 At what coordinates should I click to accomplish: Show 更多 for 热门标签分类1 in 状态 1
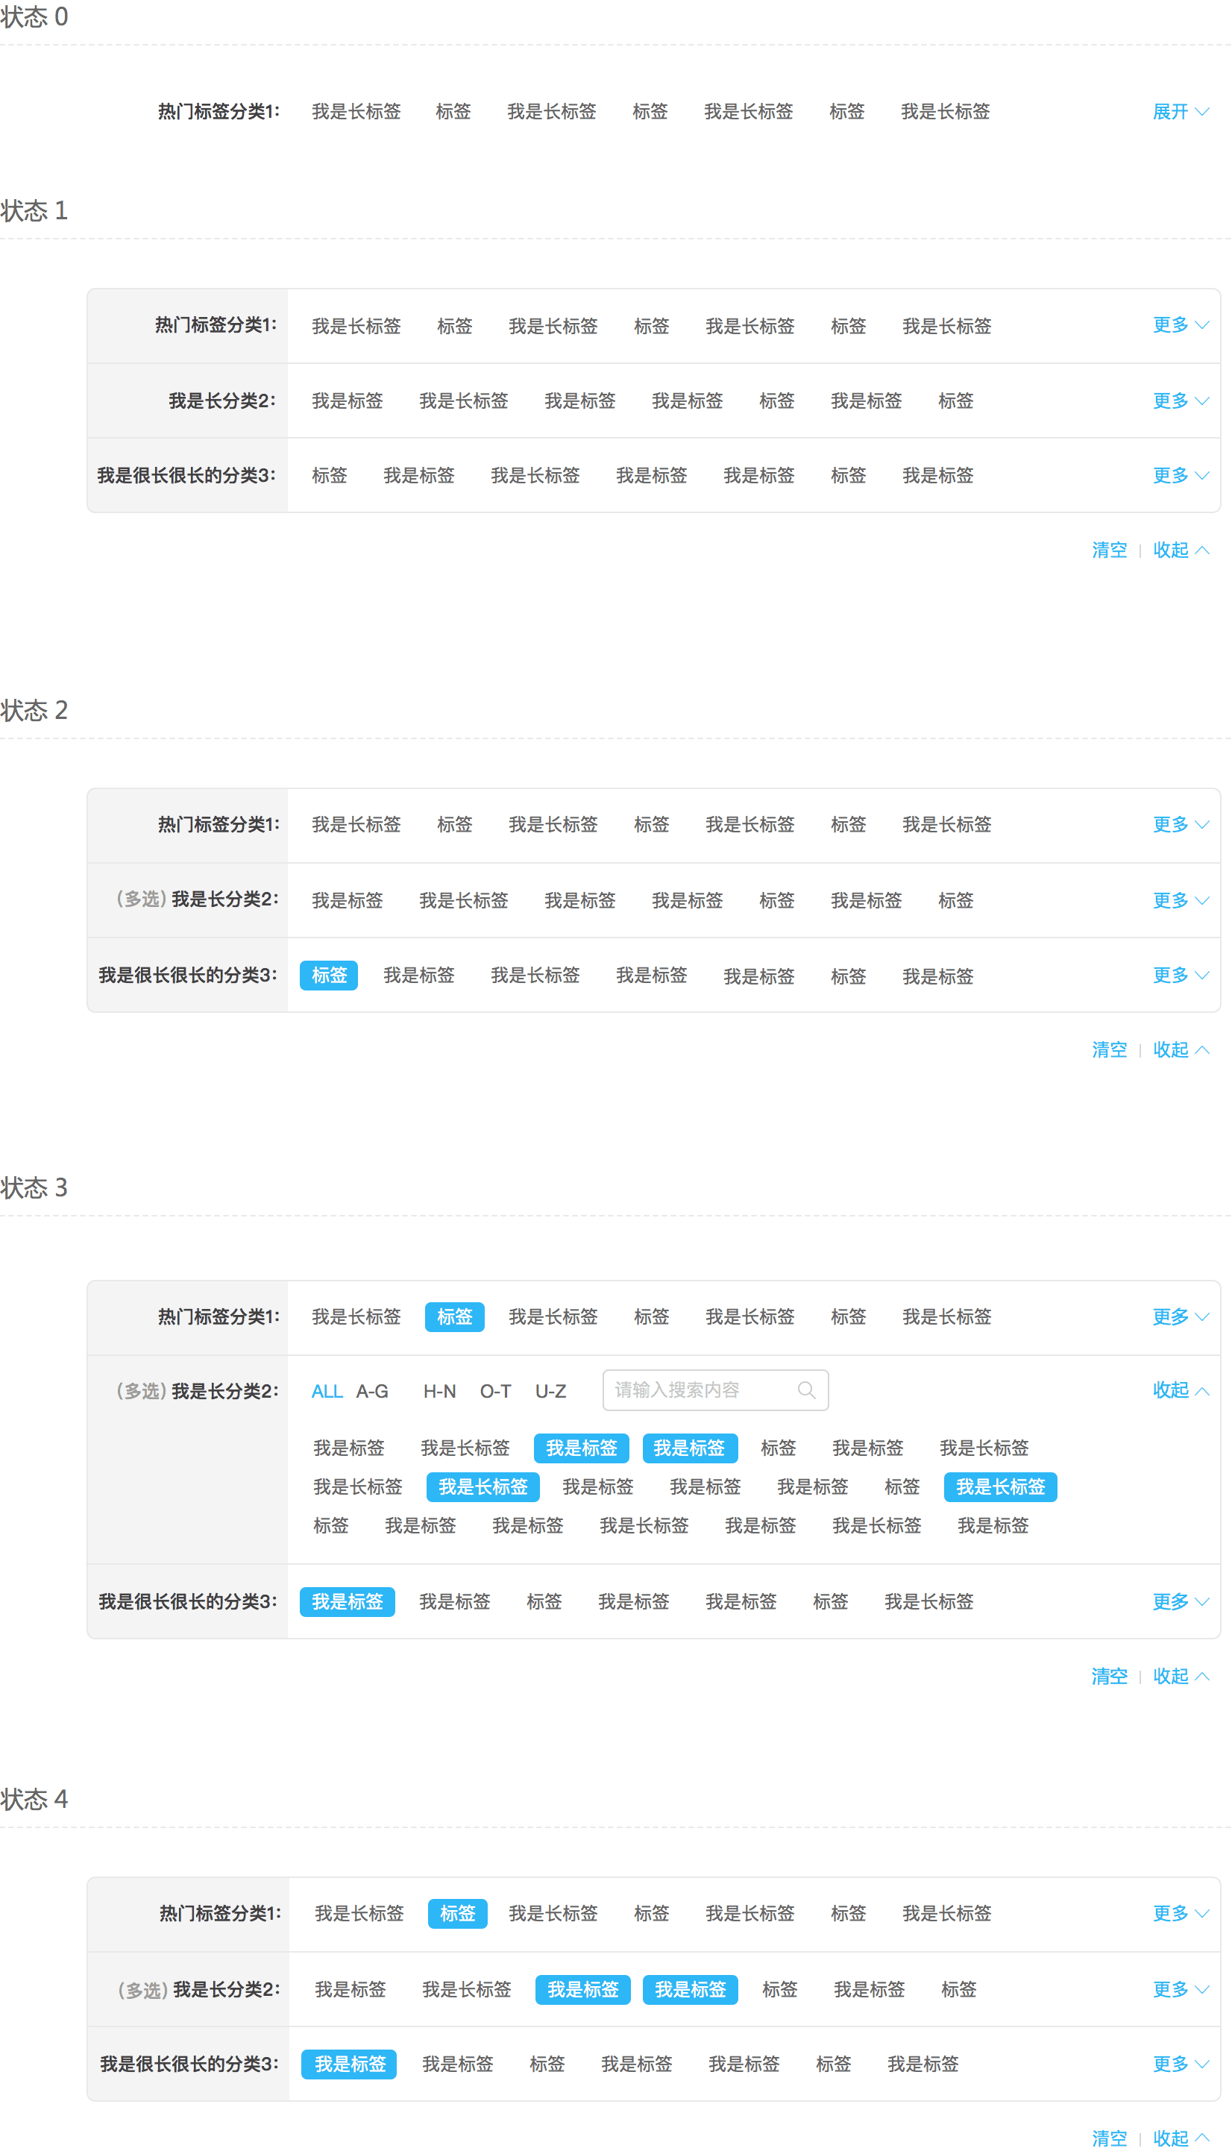coord(1181,325)
